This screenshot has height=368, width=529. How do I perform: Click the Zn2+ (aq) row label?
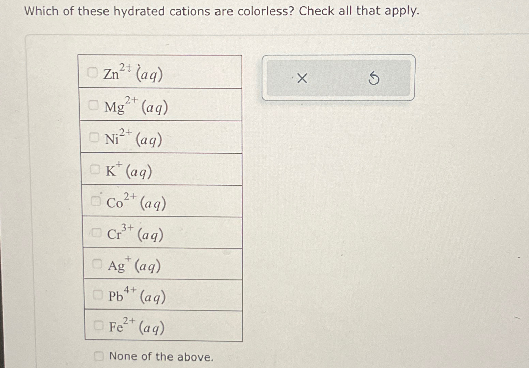click(131, 72)
